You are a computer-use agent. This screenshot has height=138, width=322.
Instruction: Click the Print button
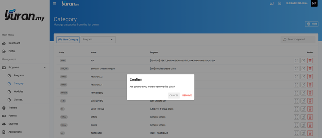coord(311,24)
